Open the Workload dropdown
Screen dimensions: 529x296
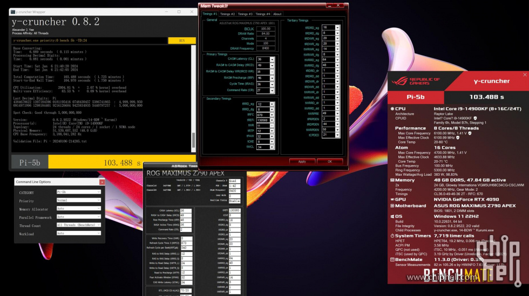tap(79, 233)
